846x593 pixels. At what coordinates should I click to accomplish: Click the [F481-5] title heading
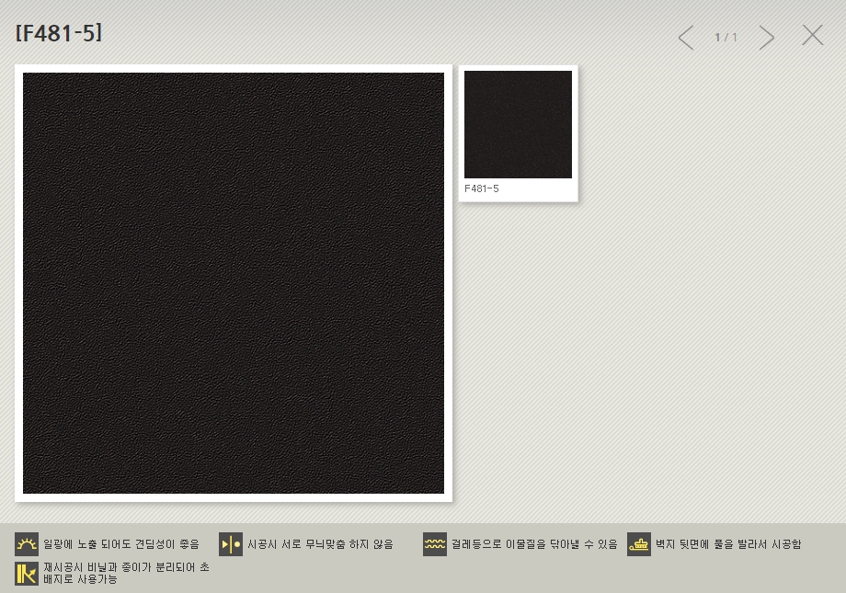point(59,34)
